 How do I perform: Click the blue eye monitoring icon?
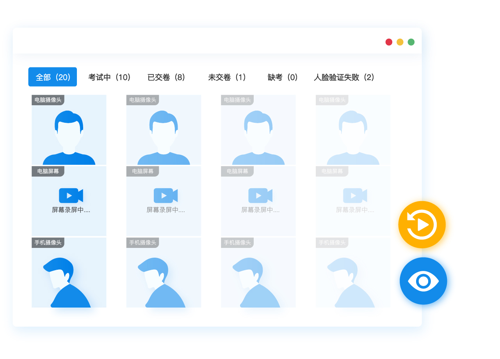coord(423,281)
